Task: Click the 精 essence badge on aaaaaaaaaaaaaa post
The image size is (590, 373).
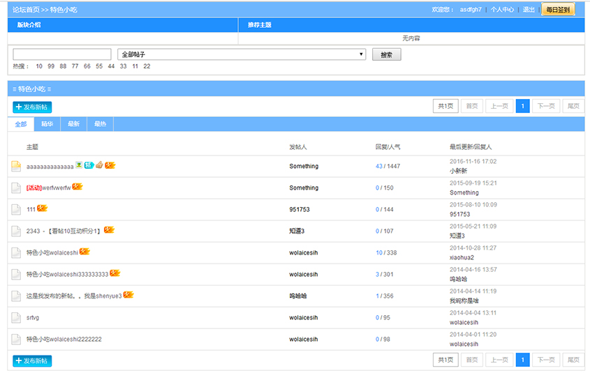Action: (89, 165)
